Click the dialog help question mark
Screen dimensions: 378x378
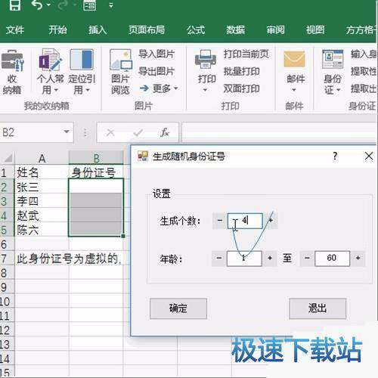(x=335, y=156)
